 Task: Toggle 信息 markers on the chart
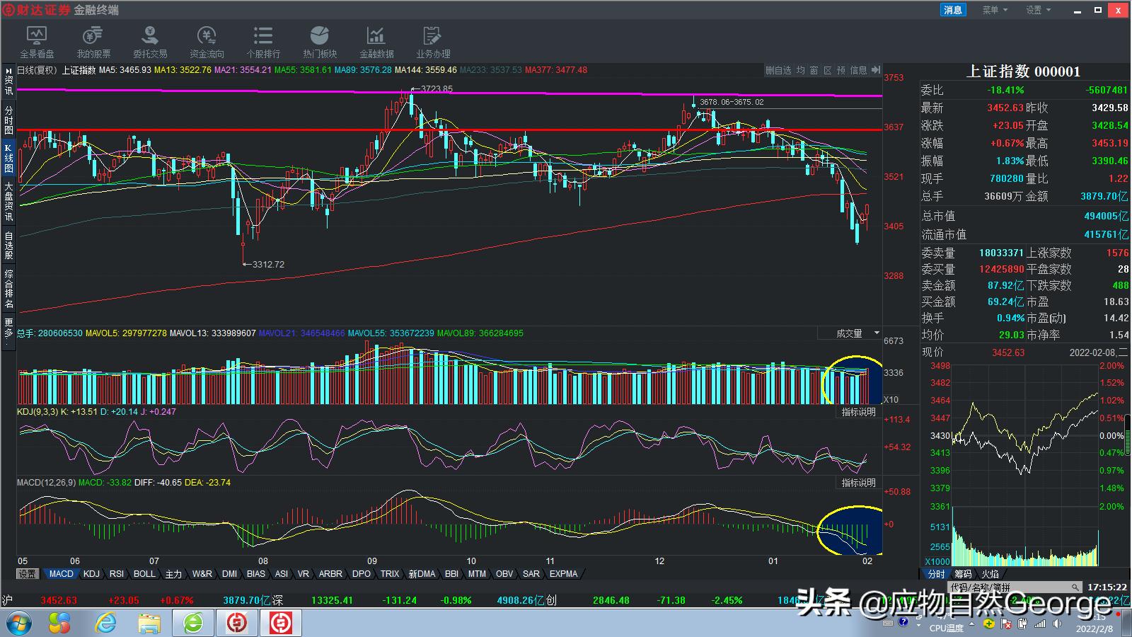point(860,70)
